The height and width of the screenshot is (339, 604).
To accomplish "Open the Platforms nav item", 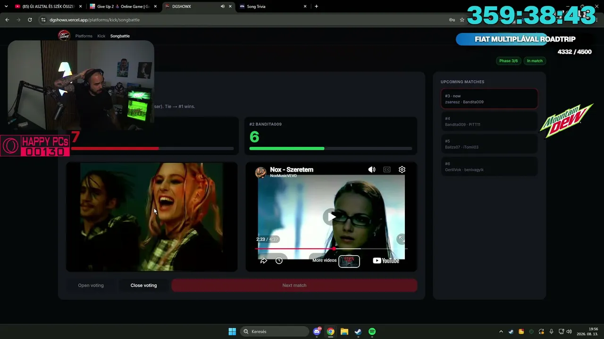I will click(84, 36).
